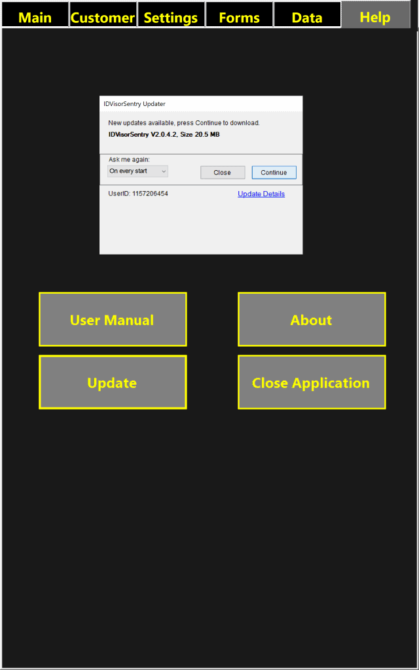Open the Data tab

pos(308,15)
